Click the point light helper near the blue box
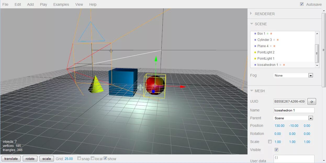The image size is (326, 163). [140, 87]
